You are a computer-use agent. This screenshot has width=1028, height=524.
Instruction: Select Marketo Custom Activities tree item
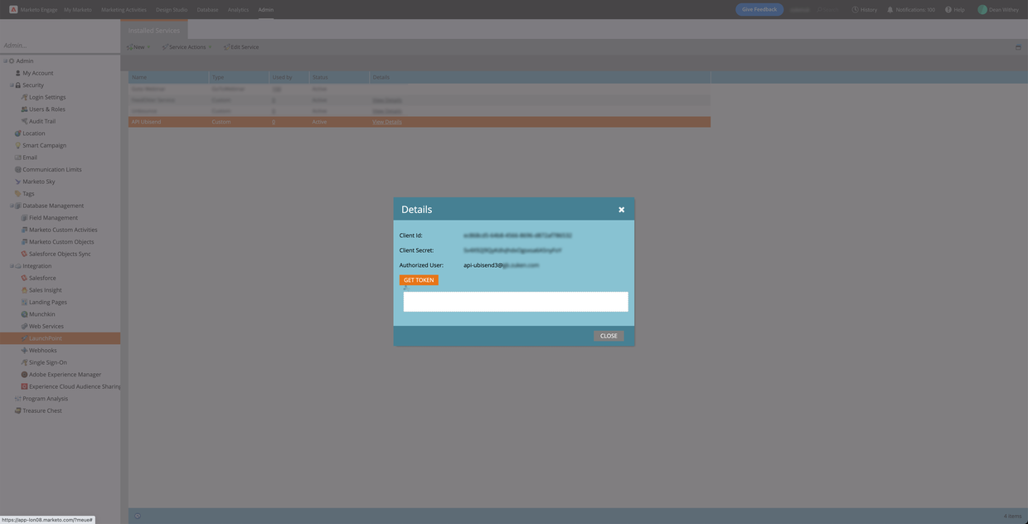pos(63,230)
